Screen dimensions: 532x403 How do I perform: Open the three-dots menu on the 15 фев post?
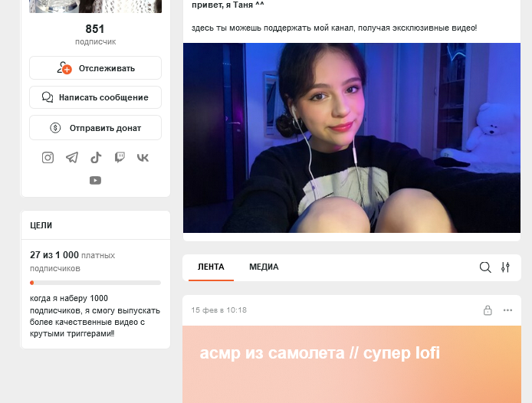pos(507,310)
